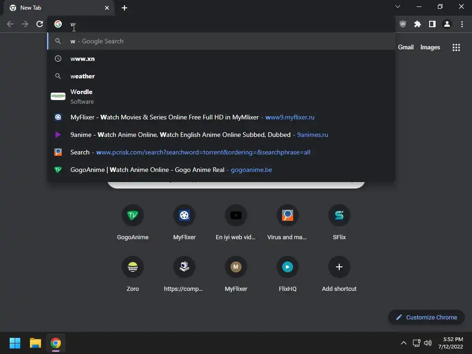
Task: Open the Extensions puzzle icon
Action: coord(418,24)
